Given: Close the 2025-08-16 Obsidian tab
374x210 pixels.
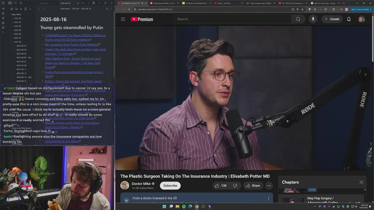Looking at the screenshot, I should (x=78, y=3).
